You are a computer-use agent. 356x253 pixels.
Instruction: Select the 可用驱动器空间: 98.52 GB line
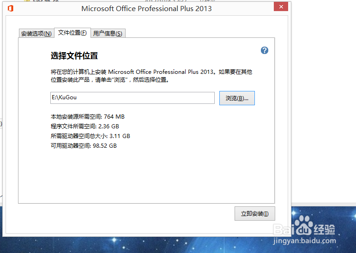click(84, 146)
